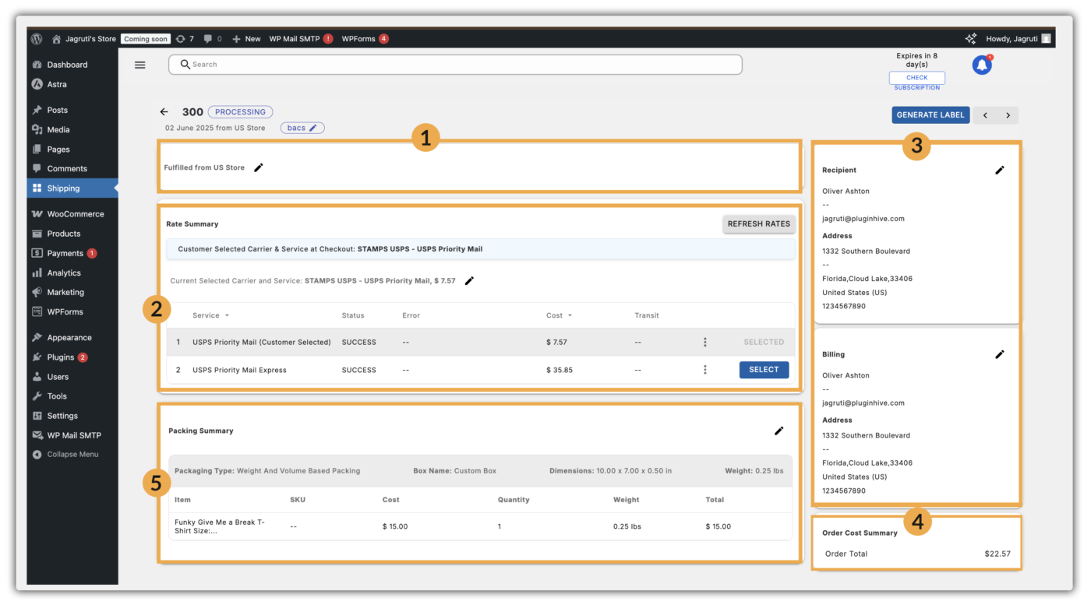1091x605 pixels.
Task: Edit the Recipient details
Action: [1000, 171]
